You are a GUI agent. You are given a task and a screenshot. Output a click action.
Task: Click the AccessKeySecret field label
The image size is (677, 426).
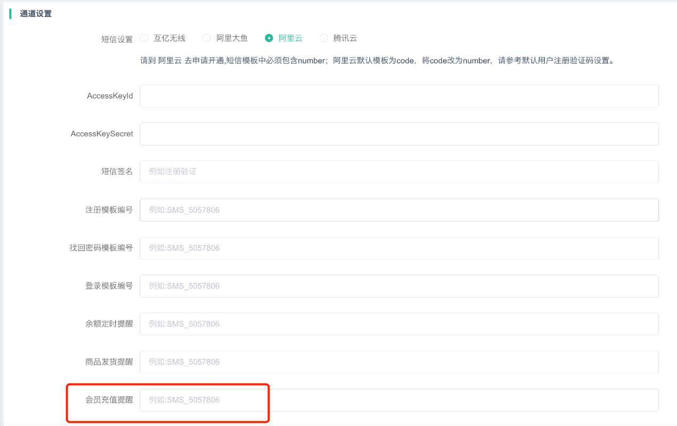pos(102,134)
